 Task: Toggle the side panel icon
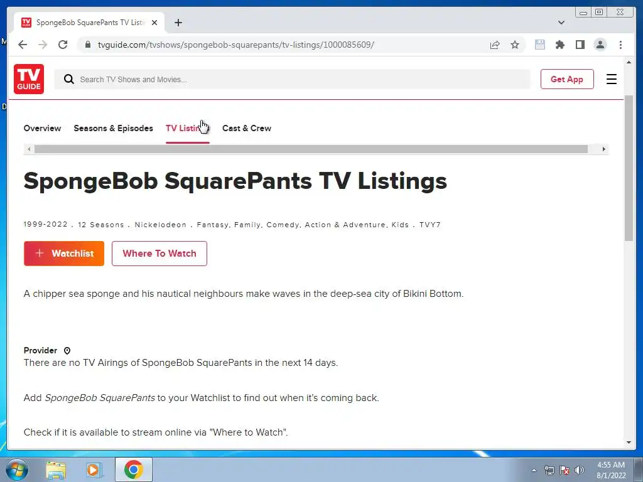pyautogui.click(x=580, y=45)
